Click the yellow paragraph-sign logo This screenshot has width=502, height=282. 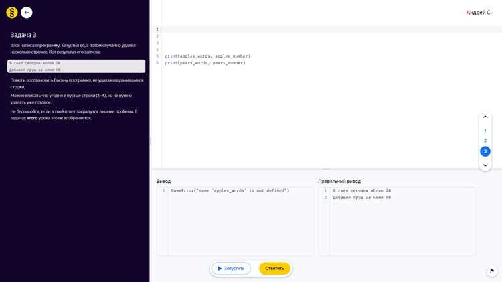click(x=12, y=13)
